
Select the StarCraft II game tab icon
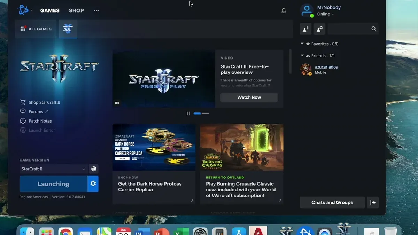(68, 29)
